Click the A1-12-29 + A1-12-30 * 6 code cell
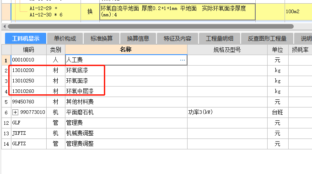 46,12
